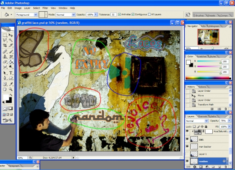
Task: Select the Pen tool
Action: [x=5, y=78]
